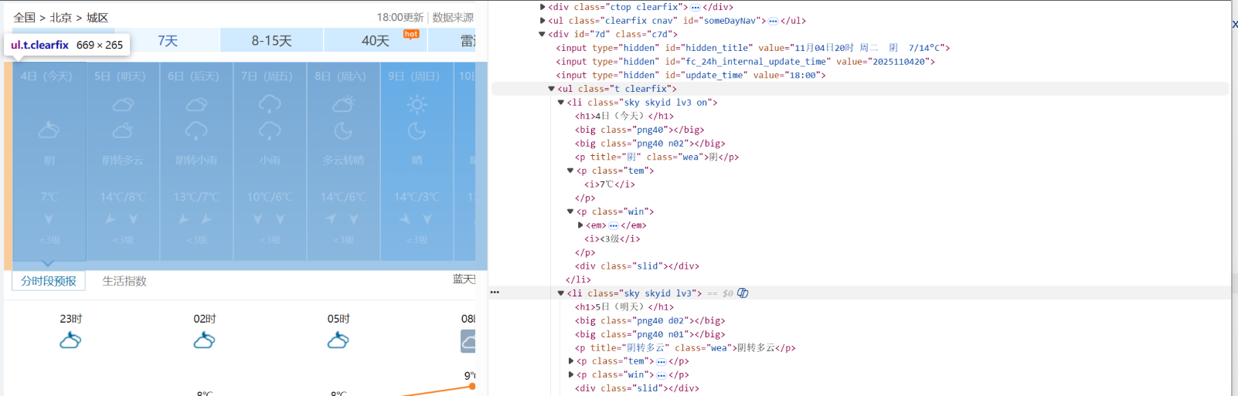The height and width of the screenshot is (396, 1238).
Task: Collapse the selected li sky skyid lv3 node
Action: pos(561,293)
